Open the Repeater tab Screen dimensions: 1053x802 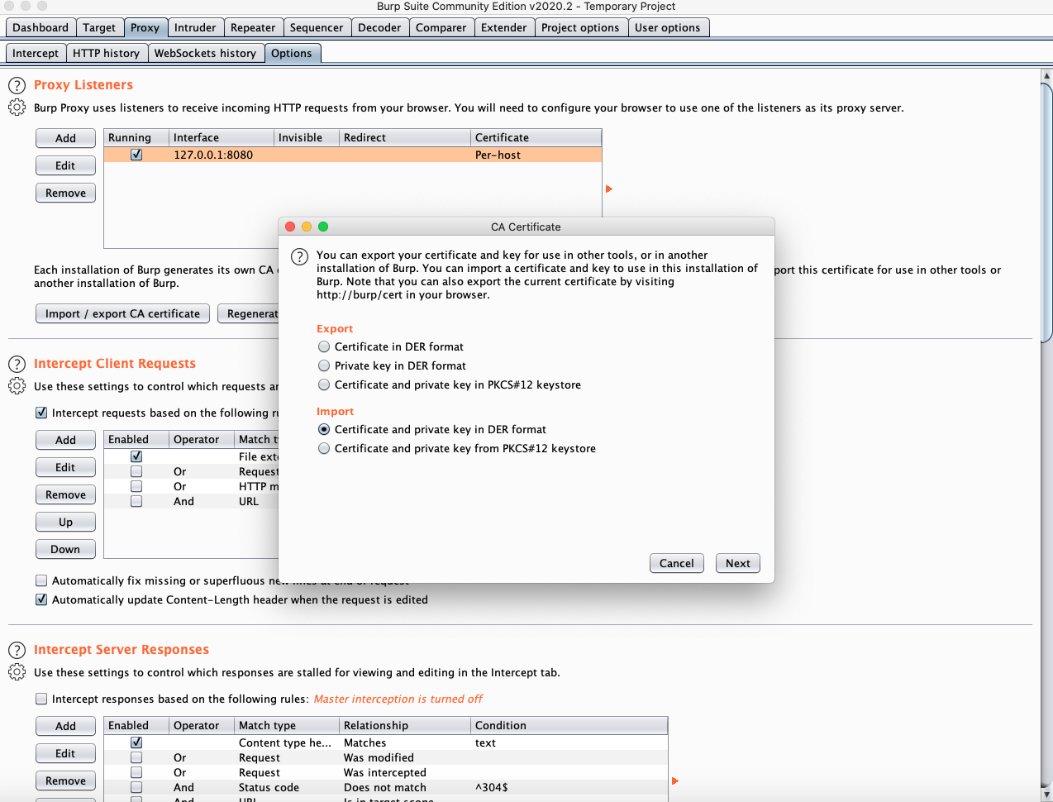click(x=253, y=27)
